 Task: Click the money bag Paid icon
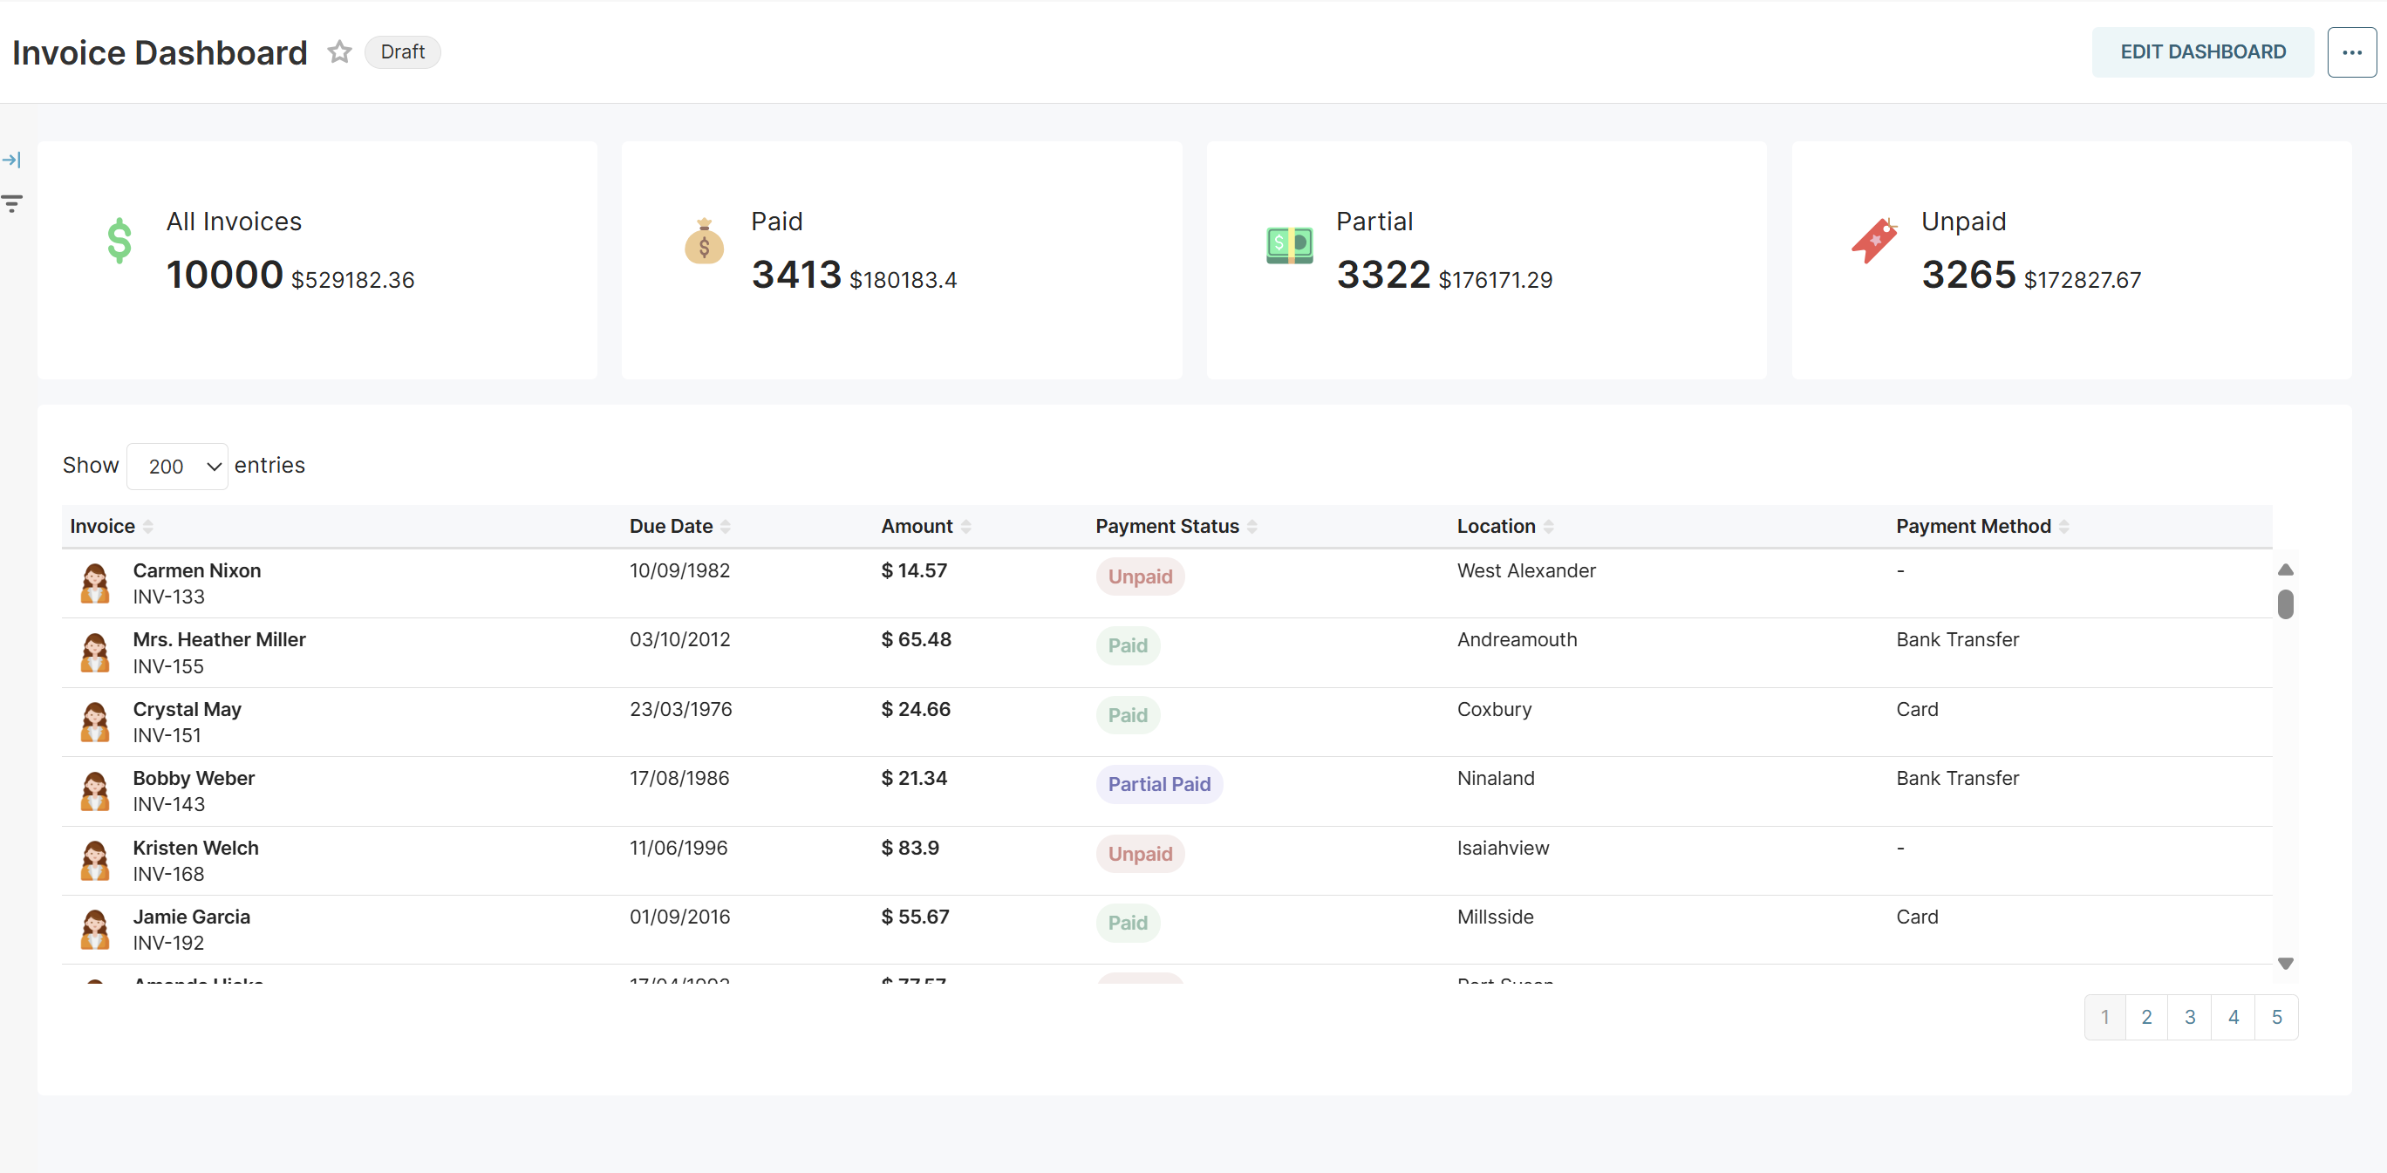tap(703, 242)
